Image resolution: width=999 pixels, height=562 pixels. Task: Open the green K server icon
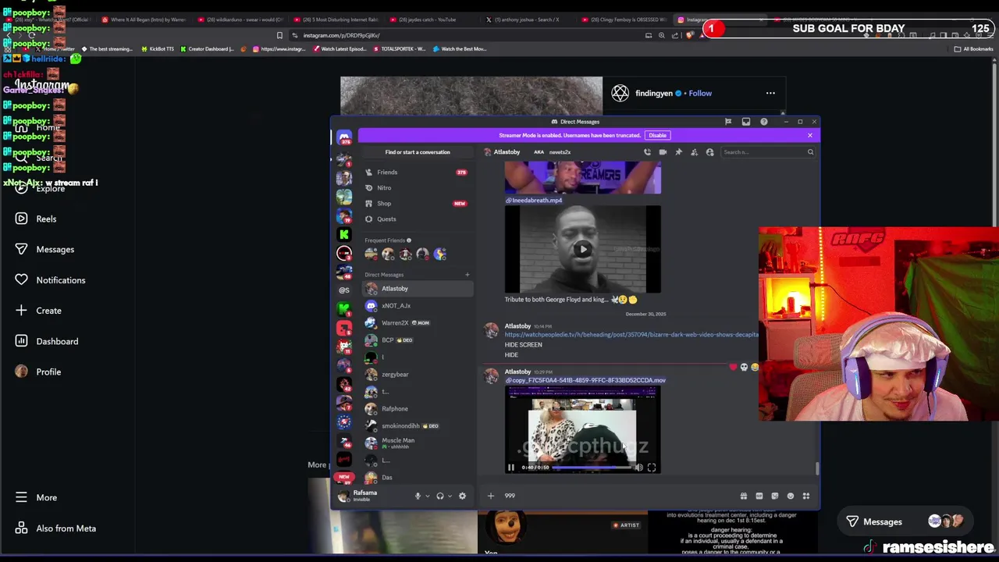tap(344, 234)
